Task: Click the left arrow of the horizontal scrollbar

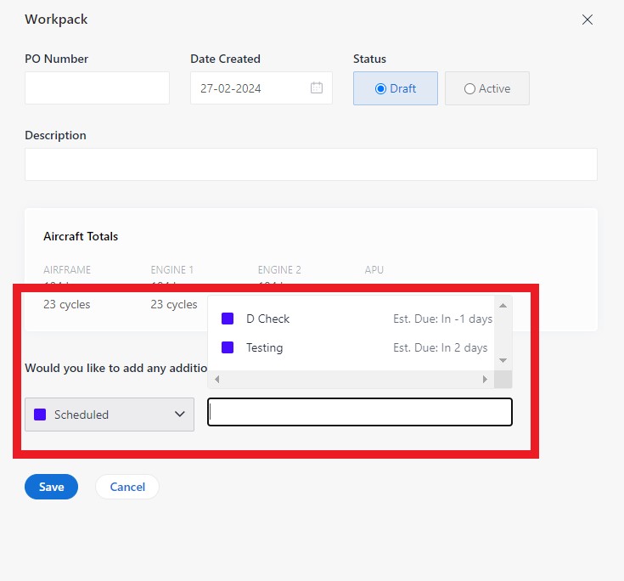Action: [216, 380]
